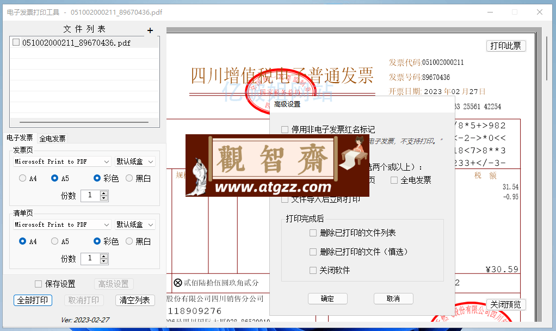The width and height of the screenshot is (556, 331).
Task: Increase 清单页 copies with up arrow
Action: click(x=104, y=256)
